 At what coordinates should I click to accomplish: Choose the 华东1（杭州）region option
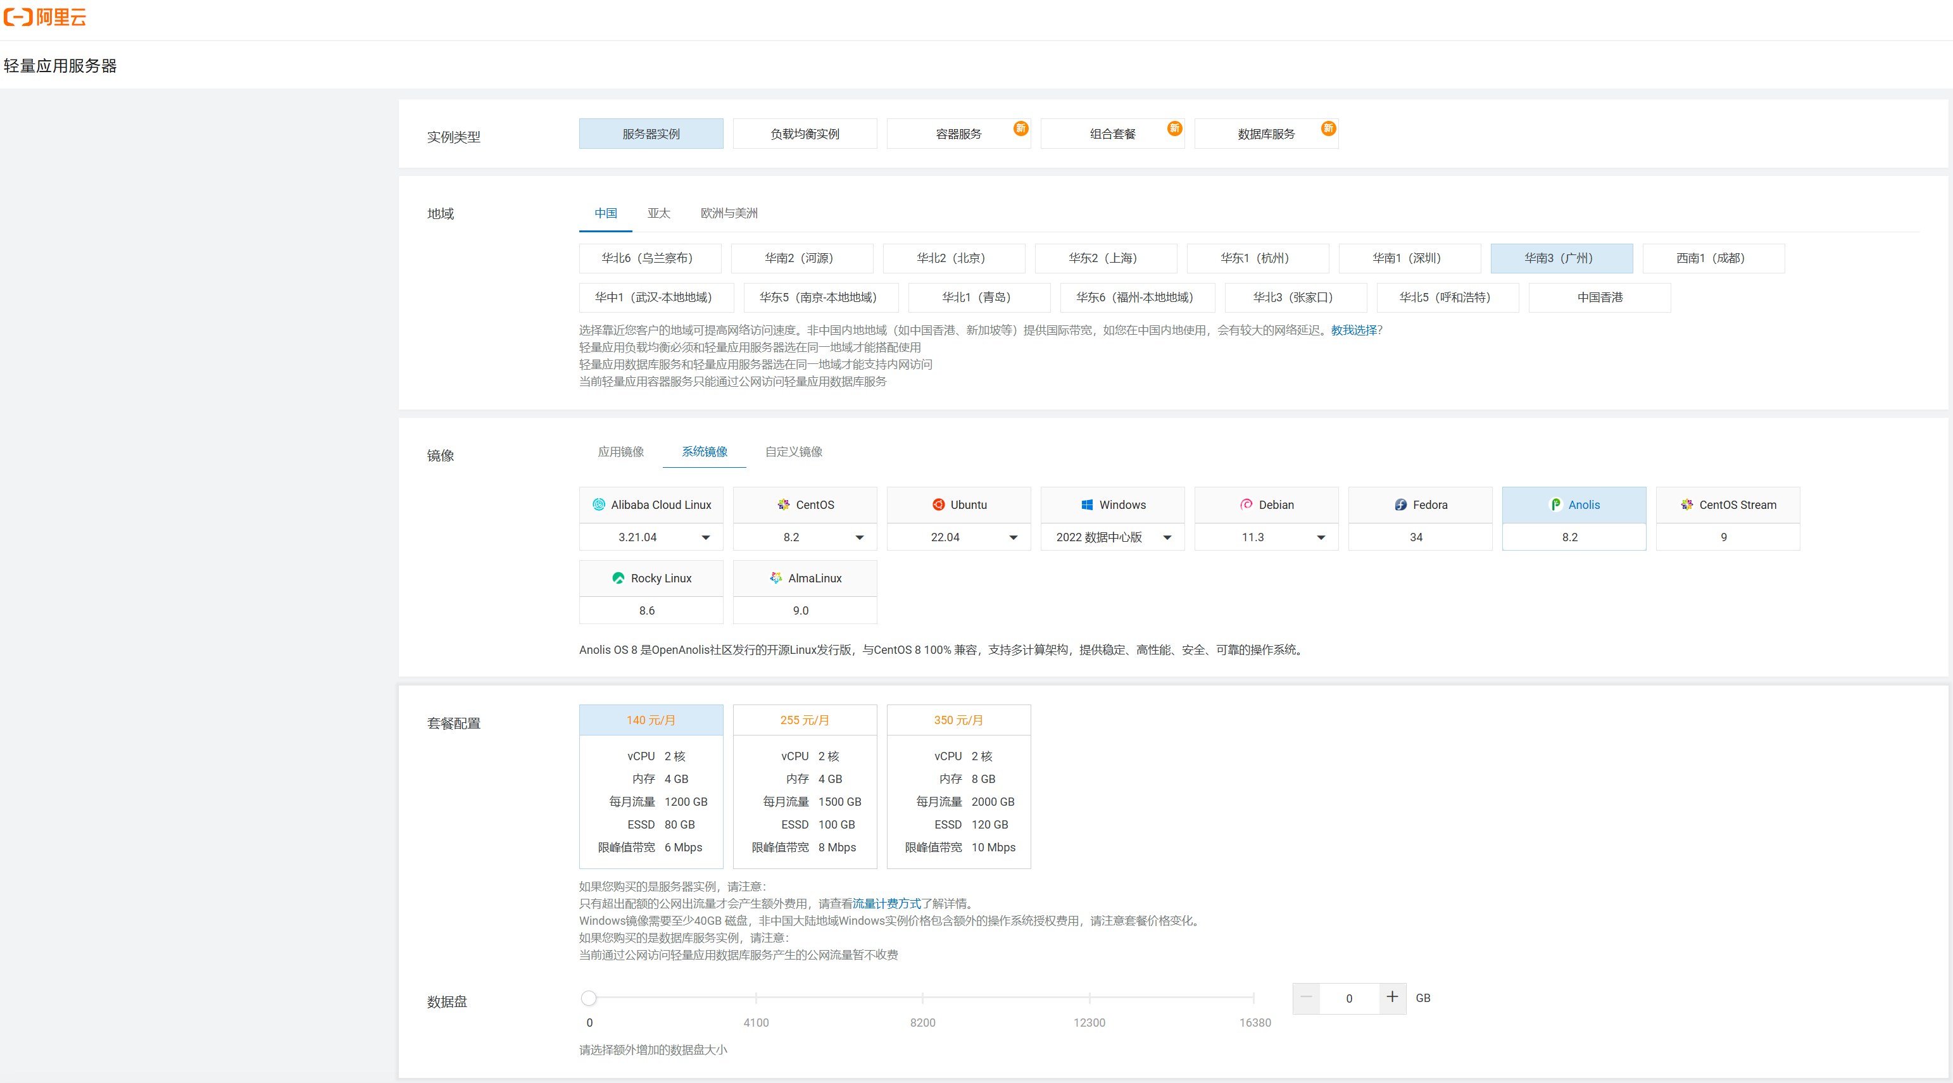coord(1257,258)
